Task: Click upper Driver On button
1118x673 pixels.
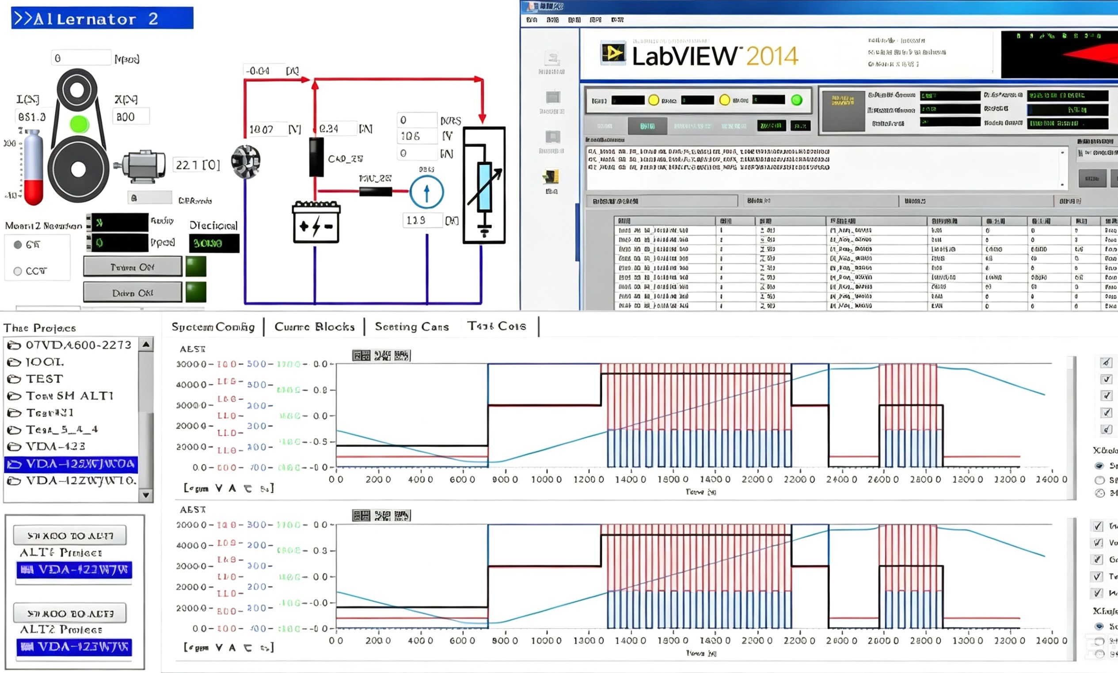Action: coord(133,266)
